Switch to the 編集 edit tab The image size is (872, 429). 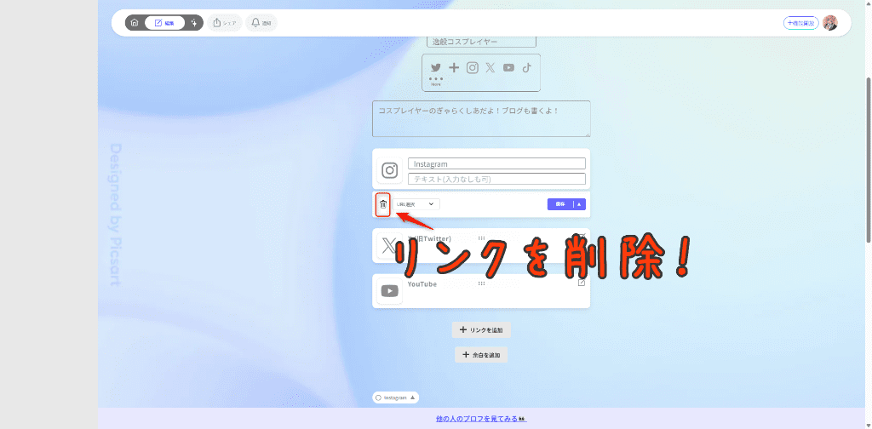[164, 23]
